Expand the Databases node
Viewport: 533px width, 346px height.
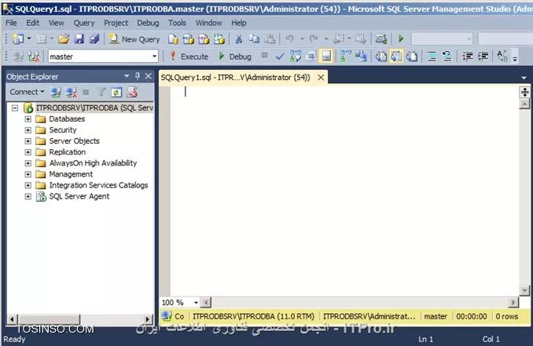coord(28,119)
